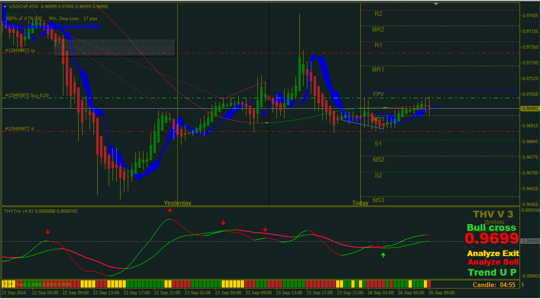Click the '26 Sep 05:00' time axis label
This screenshot has width=541, height=299.
(x=412, y=292)
